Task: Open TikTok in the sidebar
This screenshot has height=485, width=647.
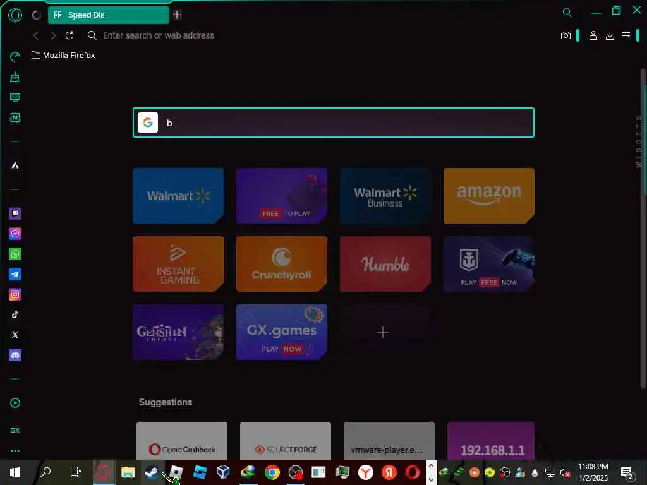Action: (x=15, y=314)
